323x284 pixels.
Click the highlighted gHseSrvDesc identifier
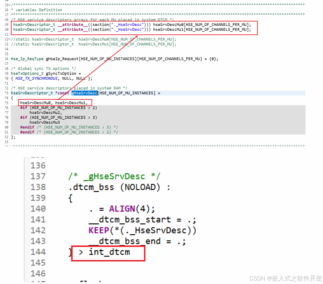84,93
